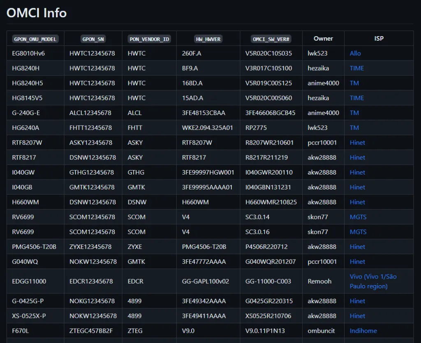
Task: Click the HG8240H5 model cell
Action: pyautogui.click(x=28, y=83)
